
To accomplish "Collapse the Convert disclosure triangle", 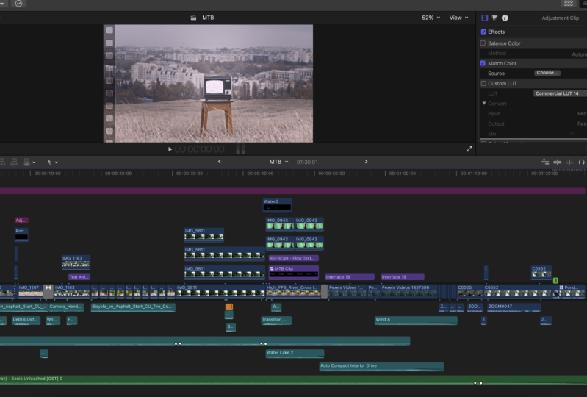I will tap(484, 104).
